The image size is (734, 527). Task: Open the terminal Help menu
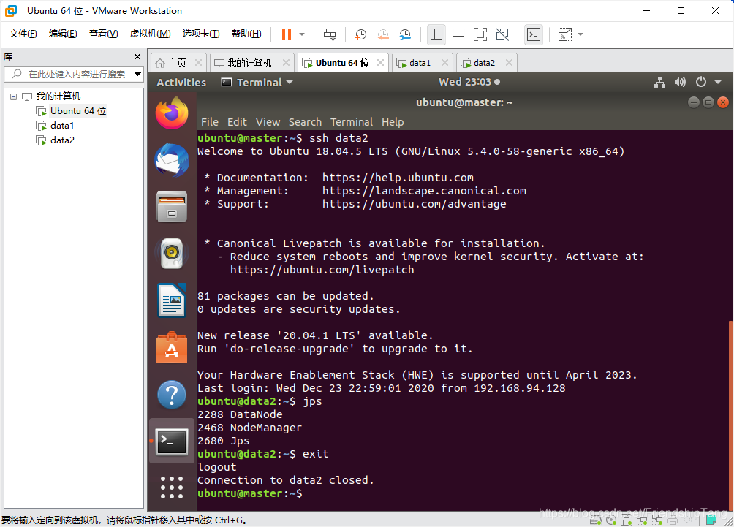point(393,122)
